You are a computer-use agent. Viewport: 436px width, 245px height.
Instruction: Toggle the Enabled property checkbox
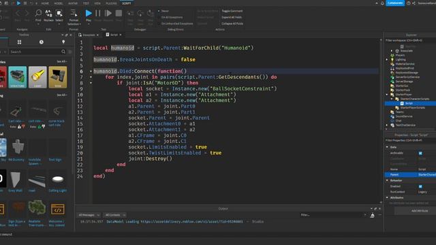(420, 186)
